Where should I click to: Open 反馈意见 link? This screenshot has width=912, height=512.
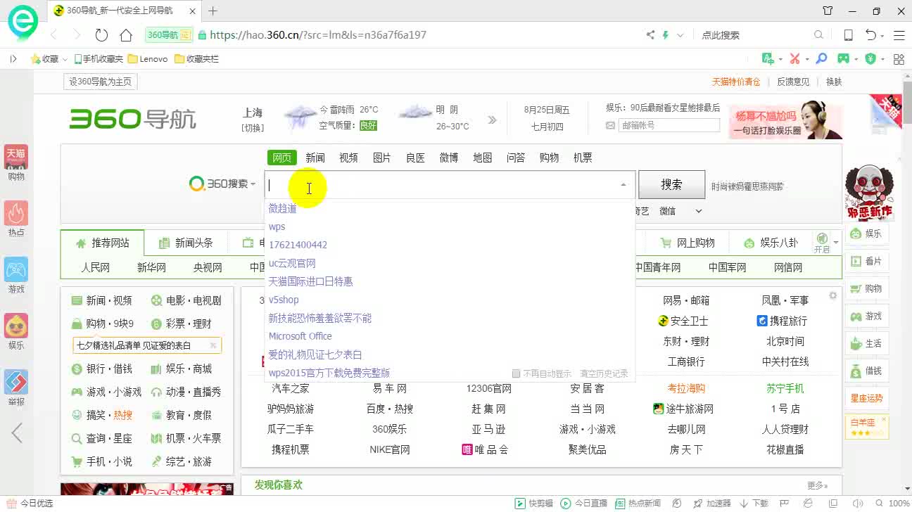pyautogui.click(x=793, y=82)
